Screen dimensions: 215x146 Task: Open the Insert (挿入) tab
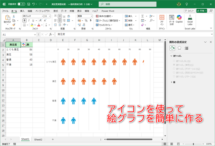click(22, 11)
